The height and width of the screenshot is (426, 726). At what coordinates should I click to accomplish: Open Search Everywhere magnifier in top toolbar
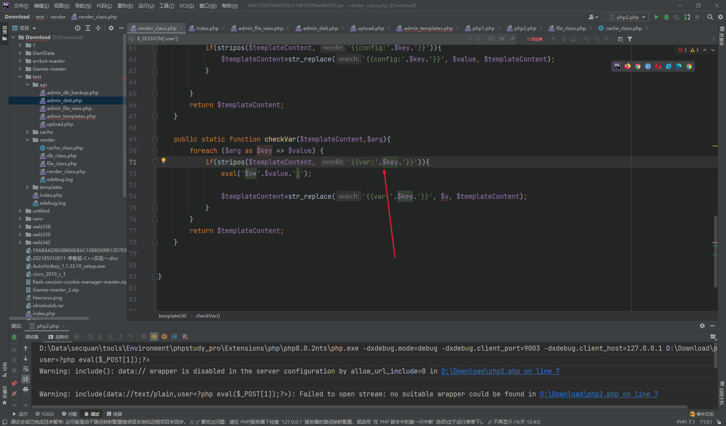[x=710, y=17]
